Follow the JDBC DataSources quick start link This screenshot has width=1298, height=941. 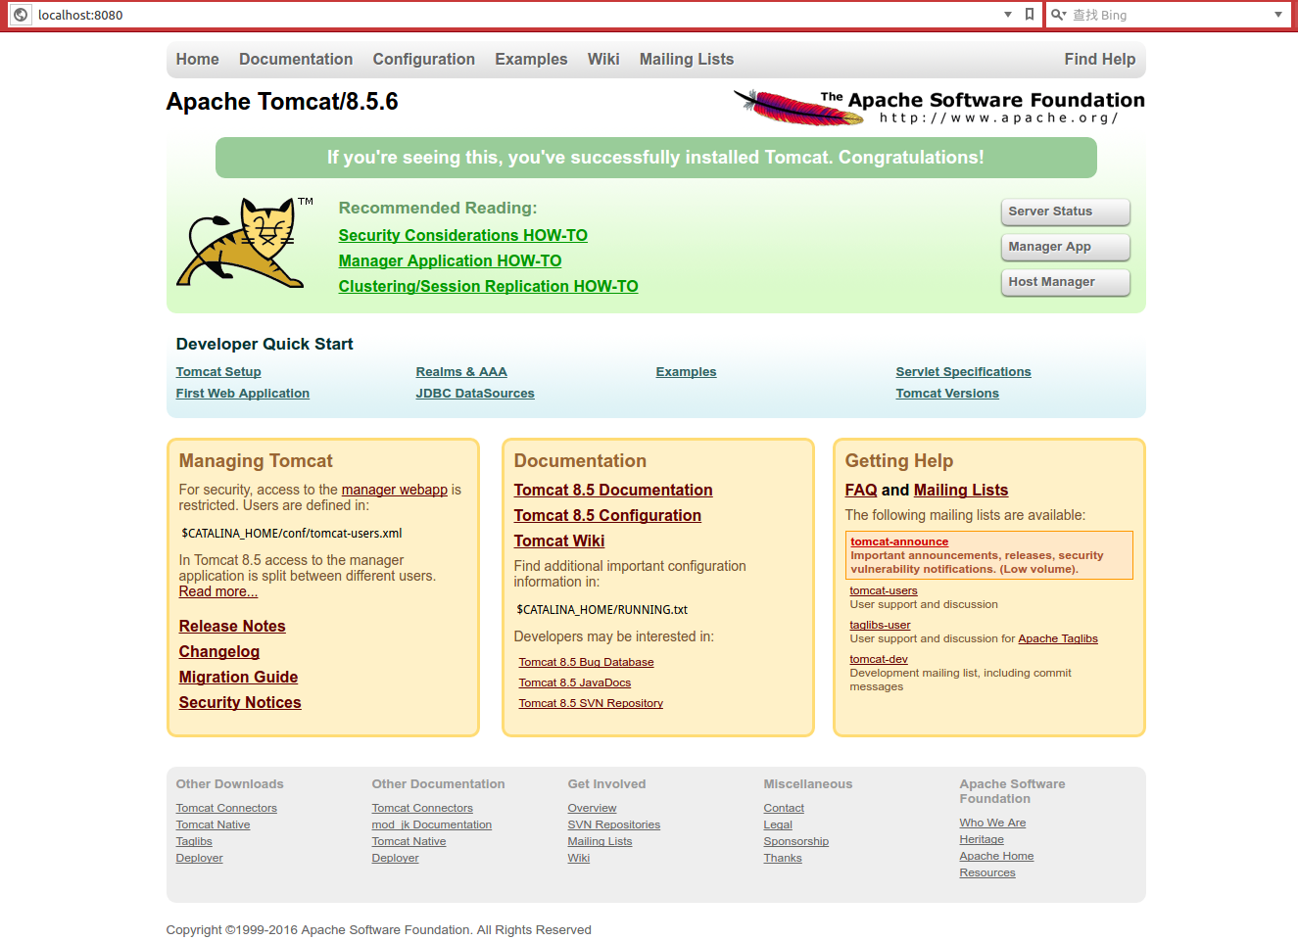point(475,394)
